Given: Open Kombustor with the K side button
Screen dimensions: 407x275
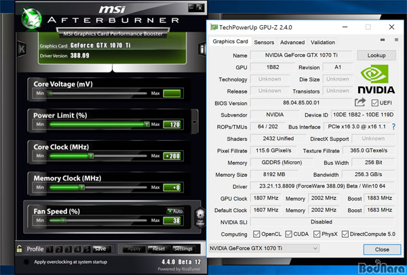Looking at the screenshot, I should tap(22, 49).
